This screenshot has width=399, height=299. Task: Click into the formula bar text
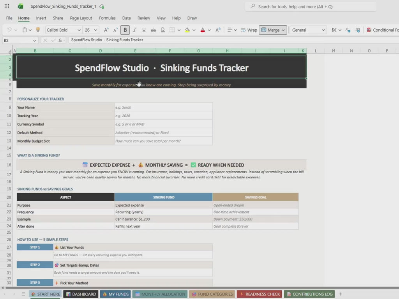(x=107, y=40)
